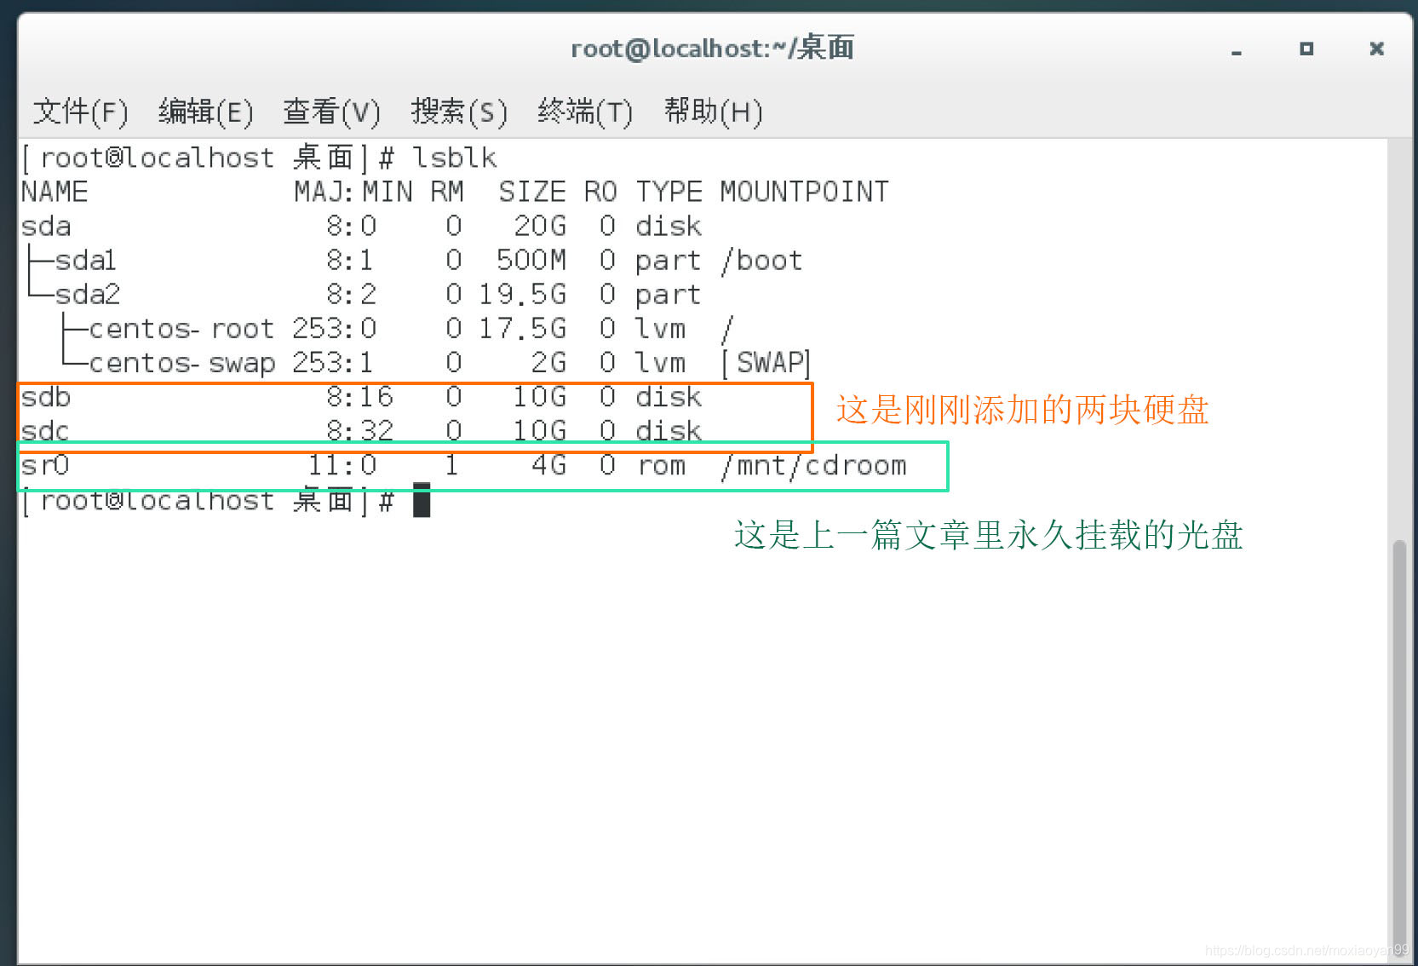Screen dimensions: 1418x966
Task: Maximize the terminal window
Action: (x=1306, y=49)
